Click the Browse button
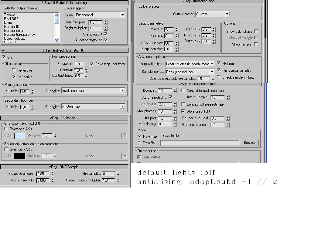The height and width of the screenshot is (233, 311). tap(249, 143)
